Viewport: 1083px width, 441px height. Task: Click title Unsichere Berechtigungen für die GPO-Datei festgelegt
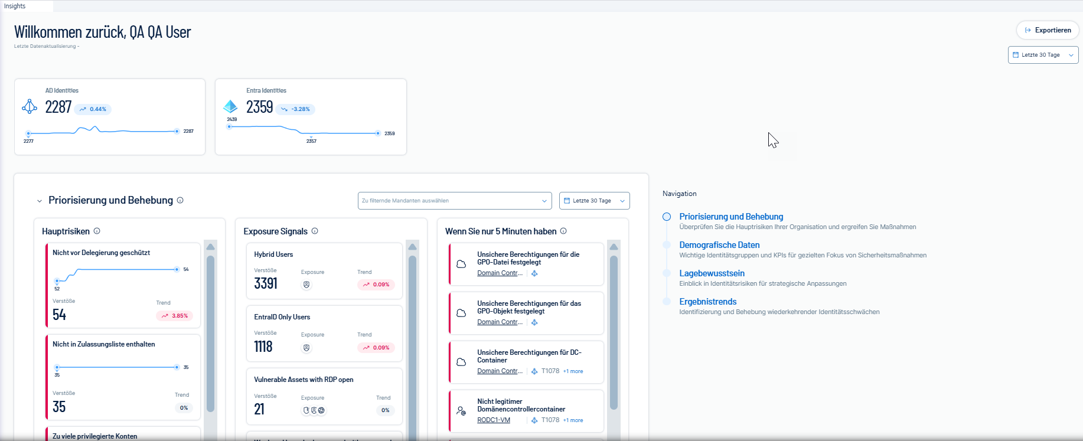coord(528,258)
